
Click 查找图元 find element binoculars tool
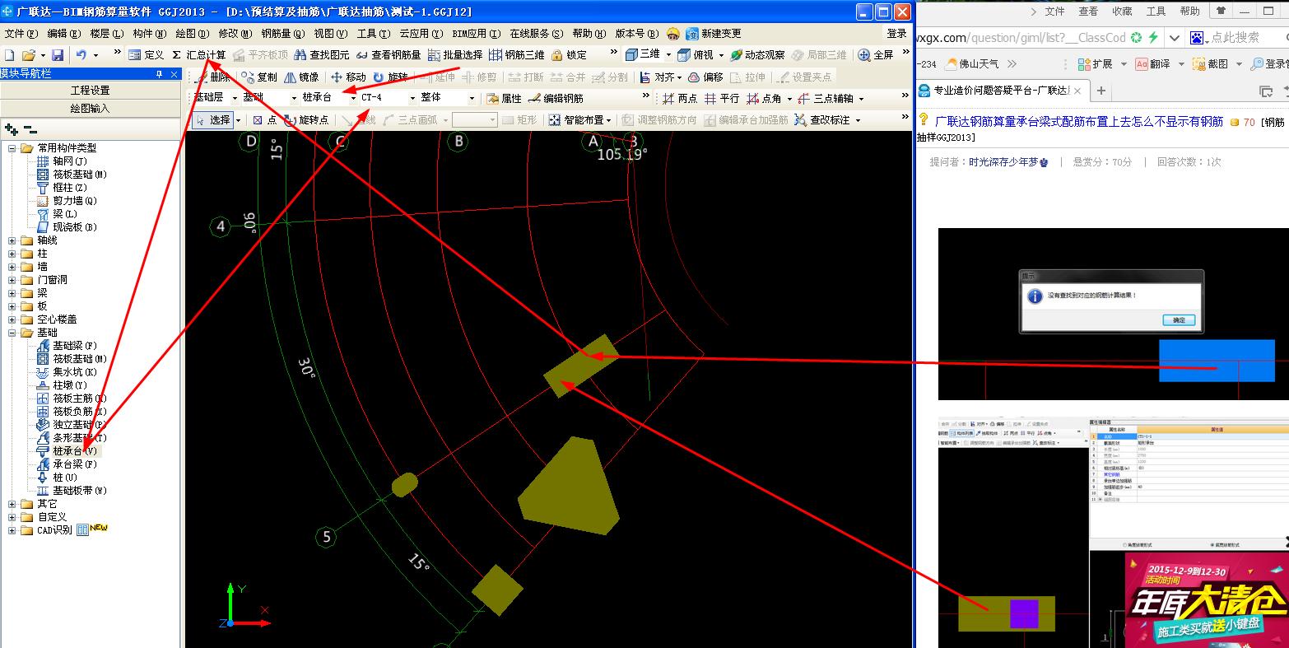321,54
